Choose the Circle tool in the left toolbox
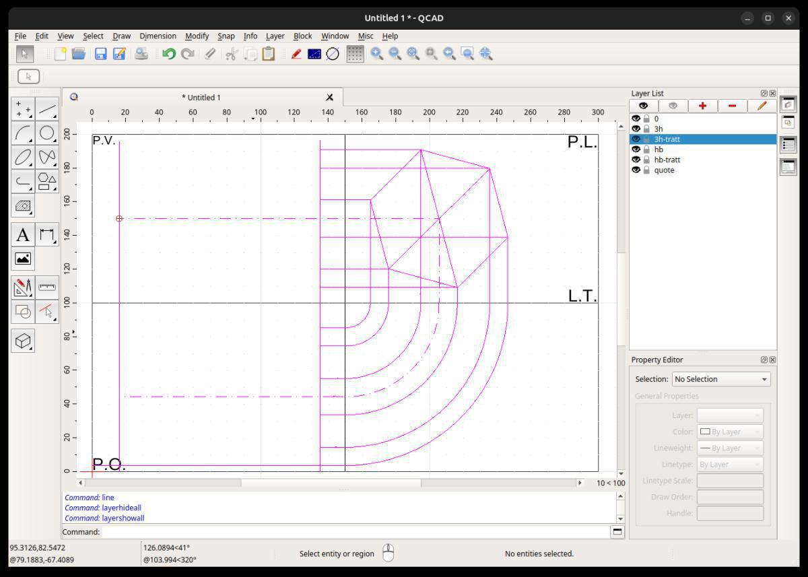The width and height of the screenshot is (808, 577). click(46, 133)
